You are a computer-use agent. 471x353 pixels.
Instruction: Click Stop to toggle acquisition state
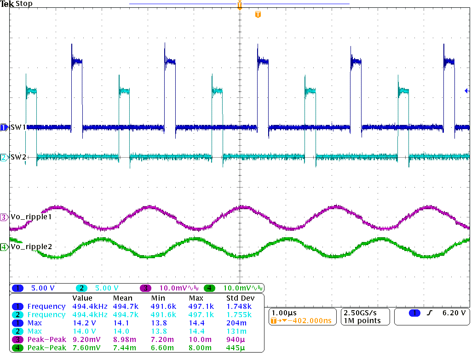[x=25, y=4]
